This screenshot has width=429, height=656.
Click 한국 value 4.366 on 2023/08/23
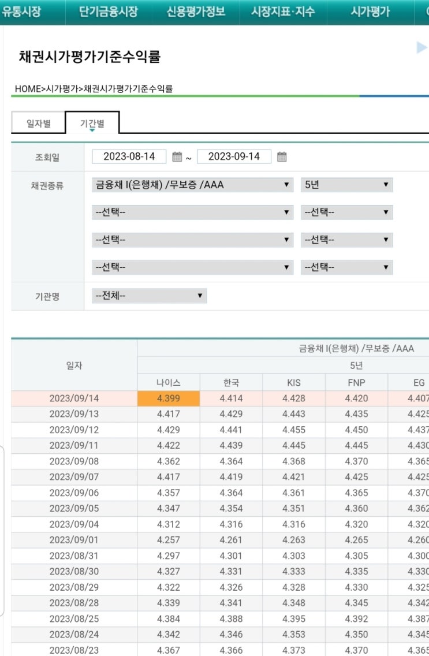[x=231, y=650]
